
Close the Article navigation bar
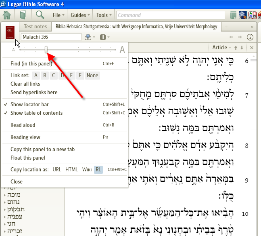tap(252, 48)
